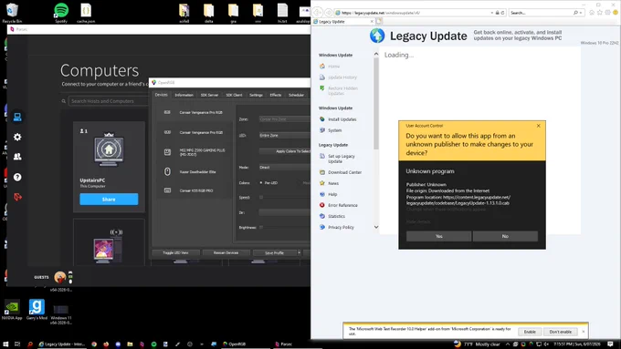Click the Windows Start button
This screenshot has width=621, height=349.
point(5,344)
